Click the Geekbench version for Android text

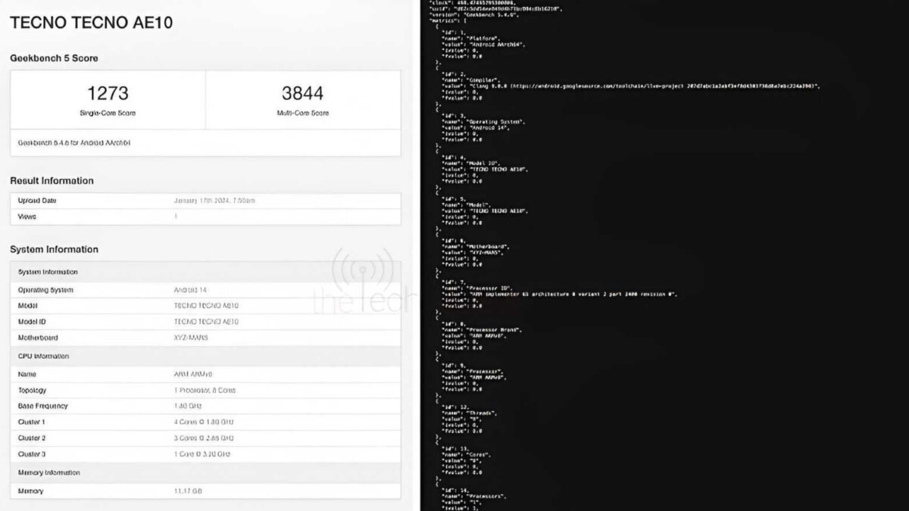(x=74, y=142)
